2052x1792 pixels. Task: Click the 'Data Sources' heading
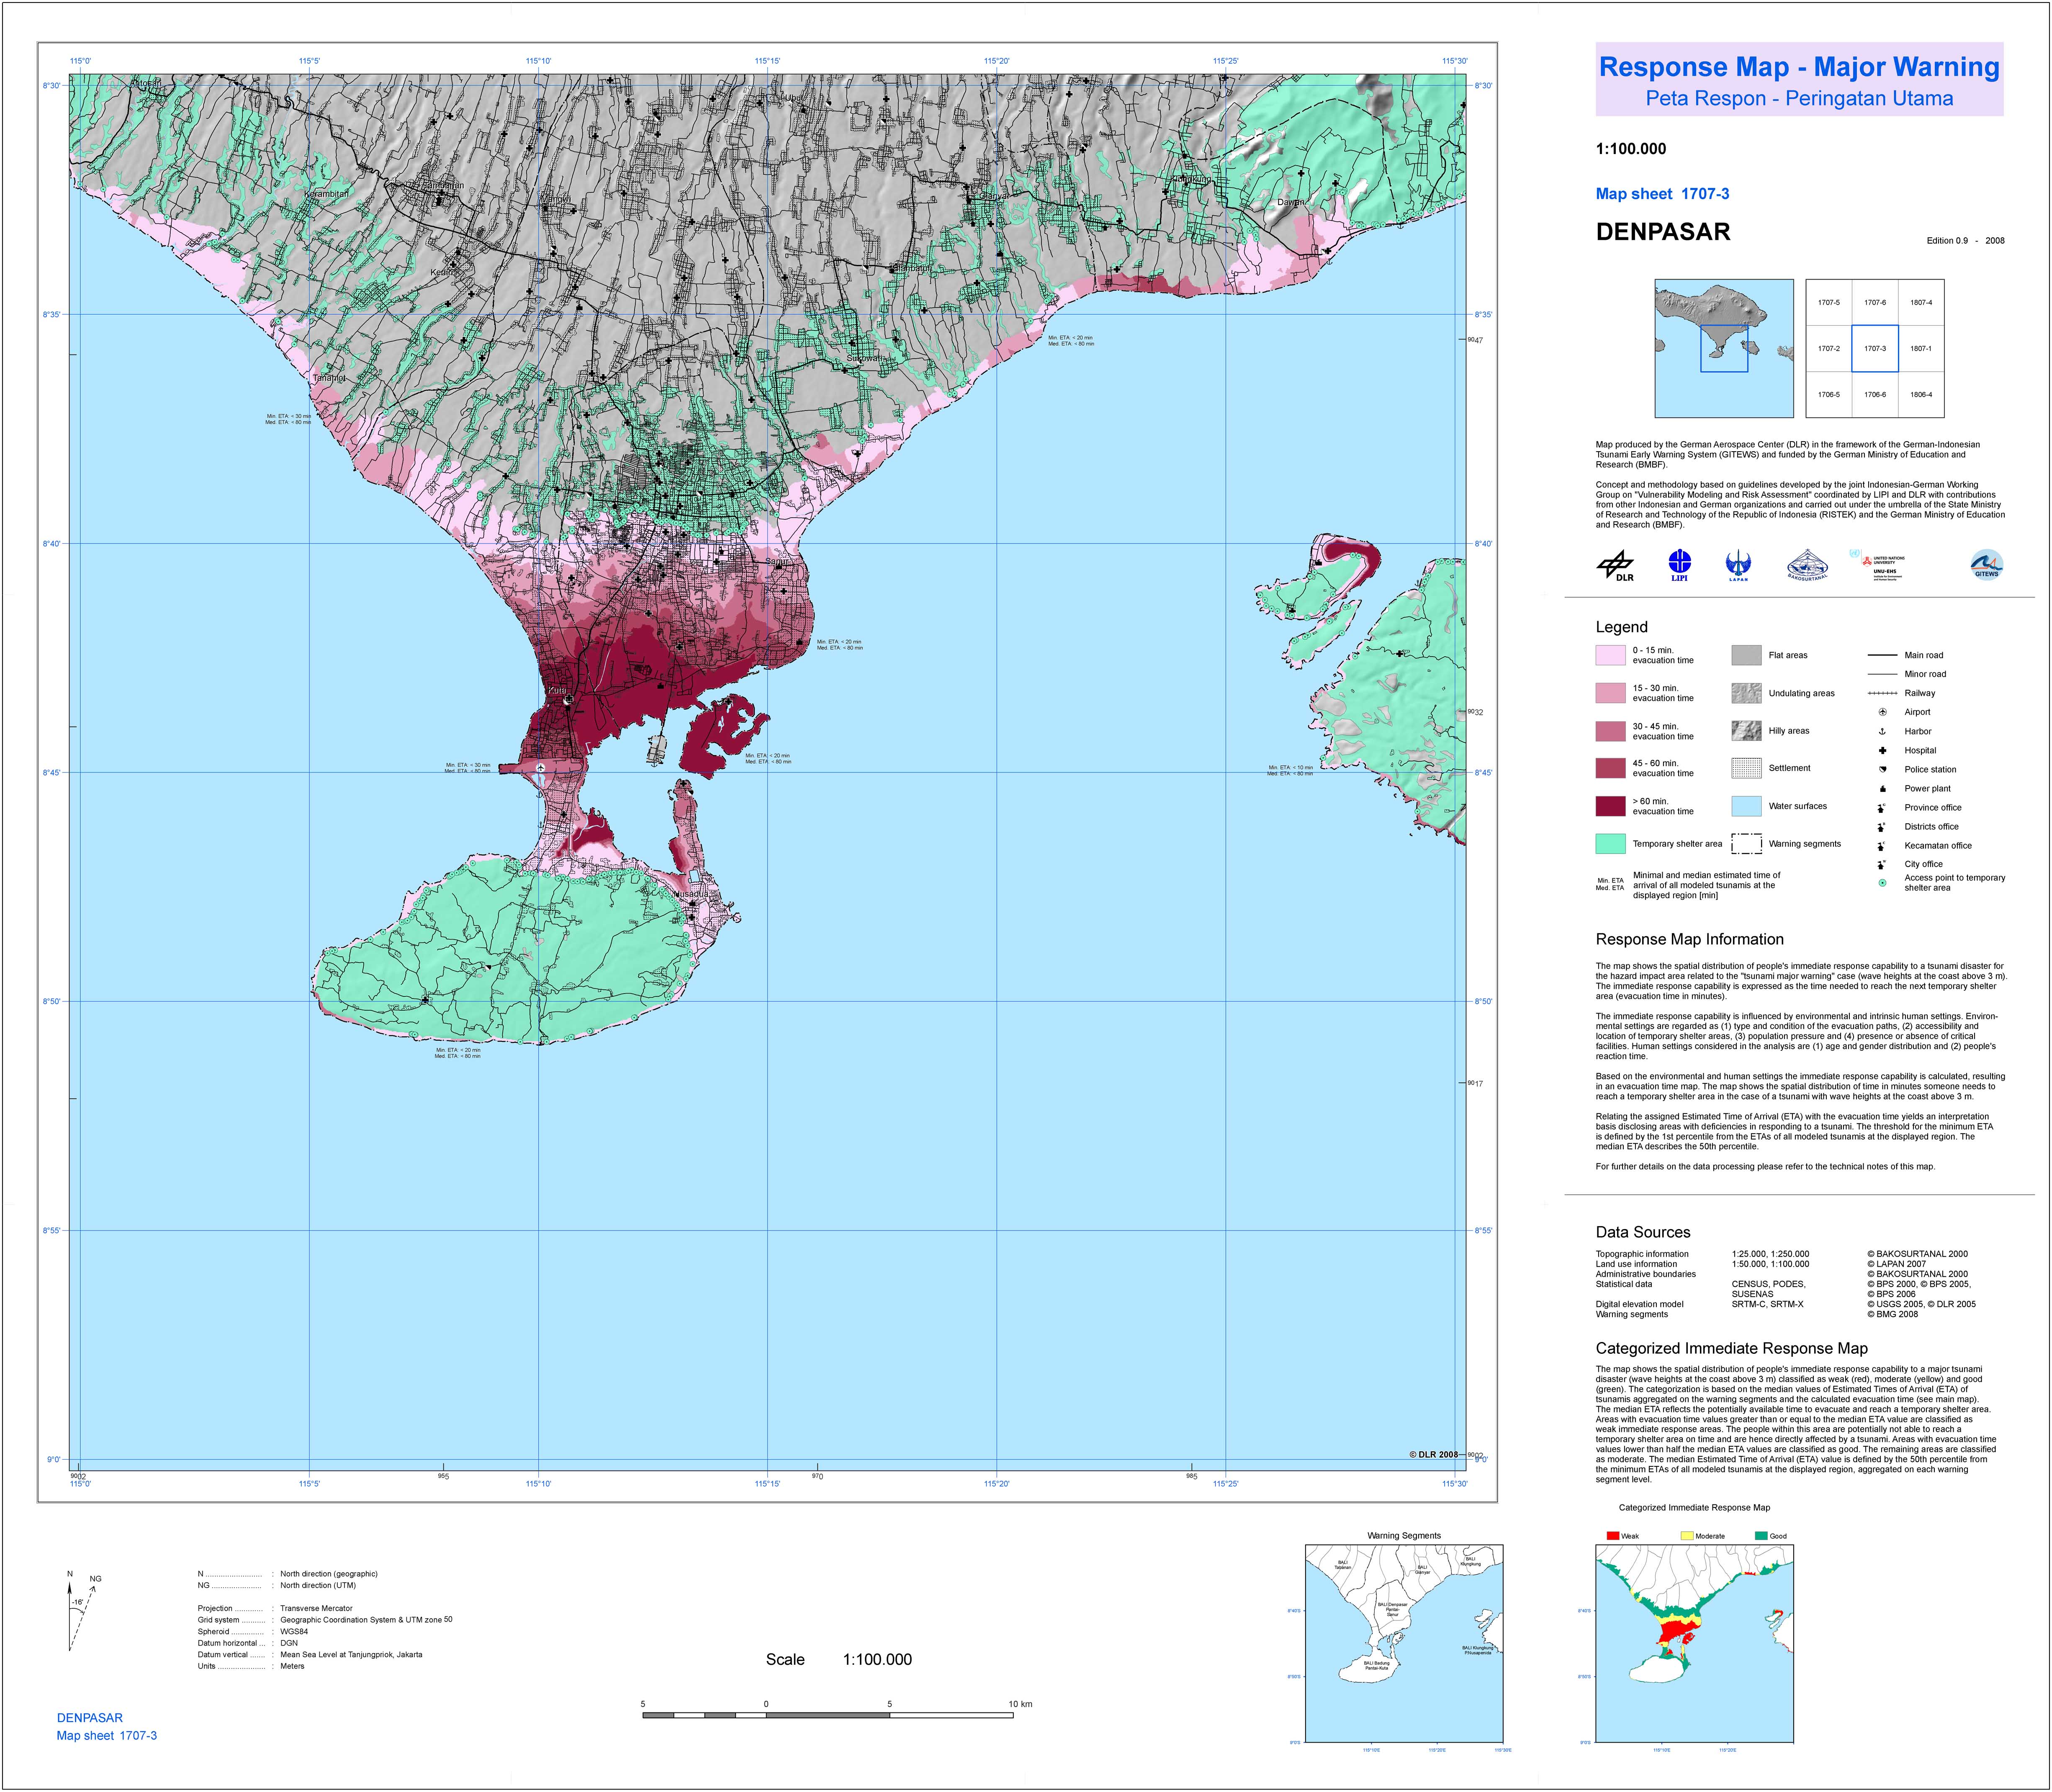(x=1643, y=1232)
